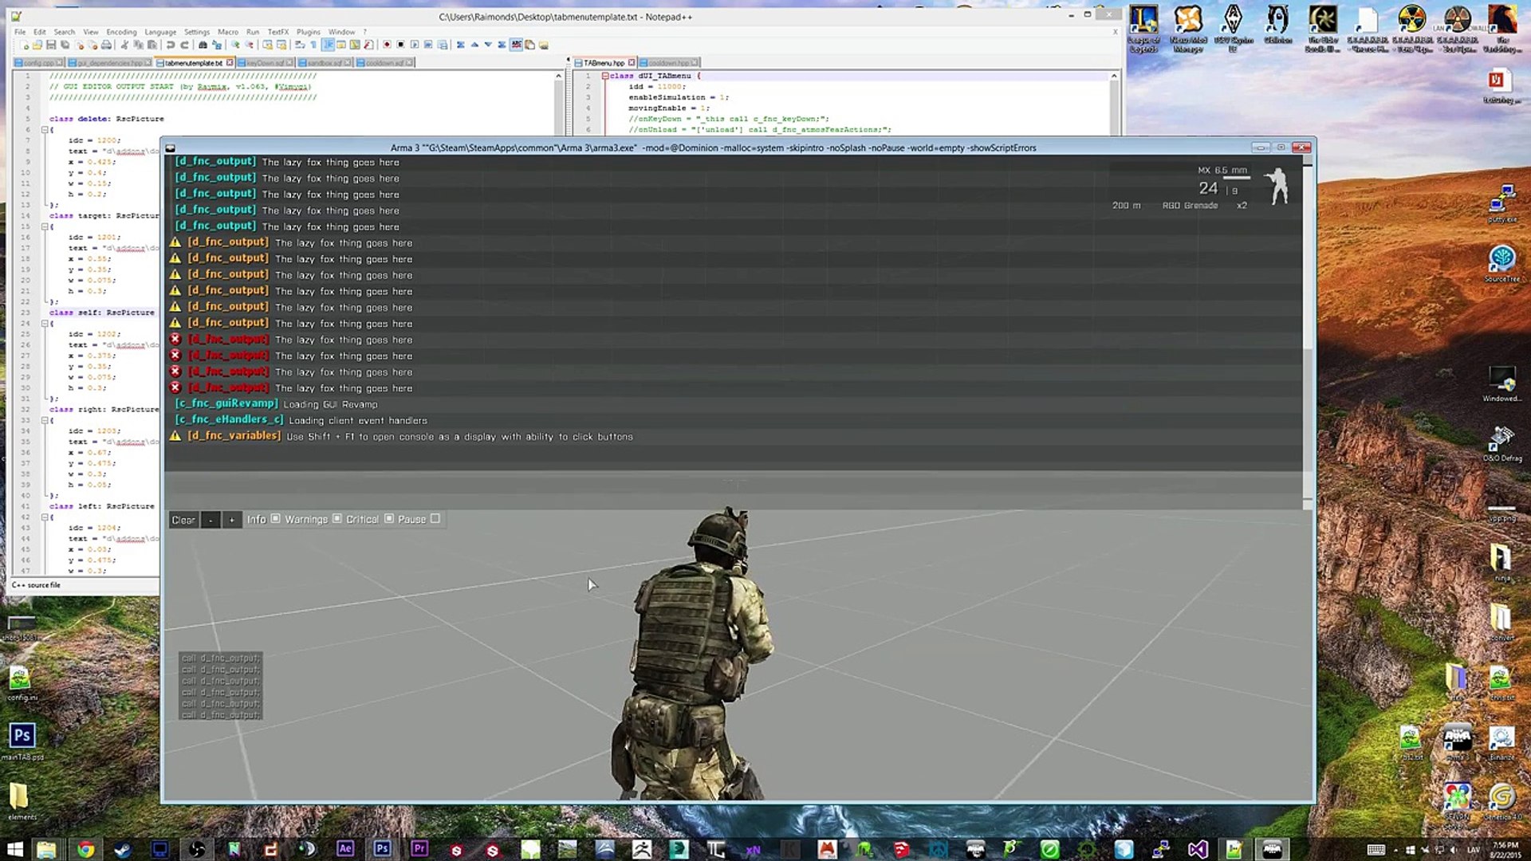Collapse dUI_TABmenu class fold marker
1531x861 pixels.
coord(604,76)
